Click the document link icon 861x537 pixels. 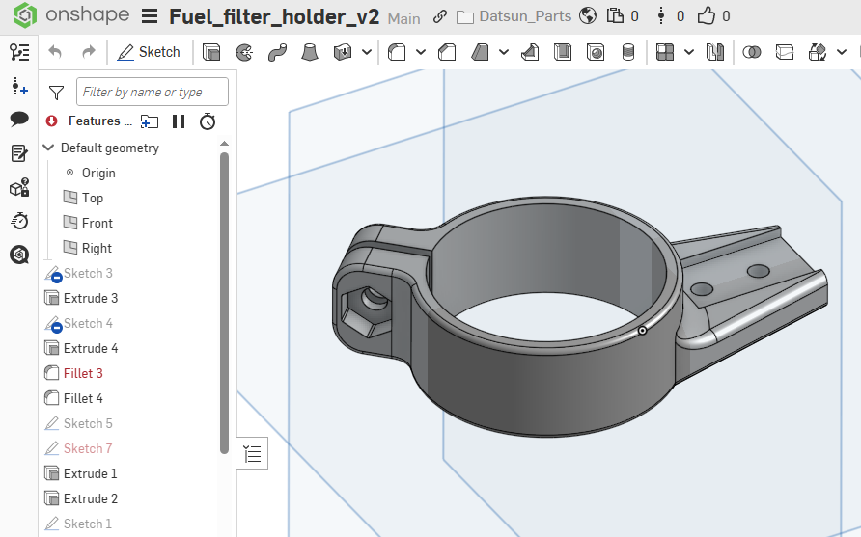[x=440, y=16]
